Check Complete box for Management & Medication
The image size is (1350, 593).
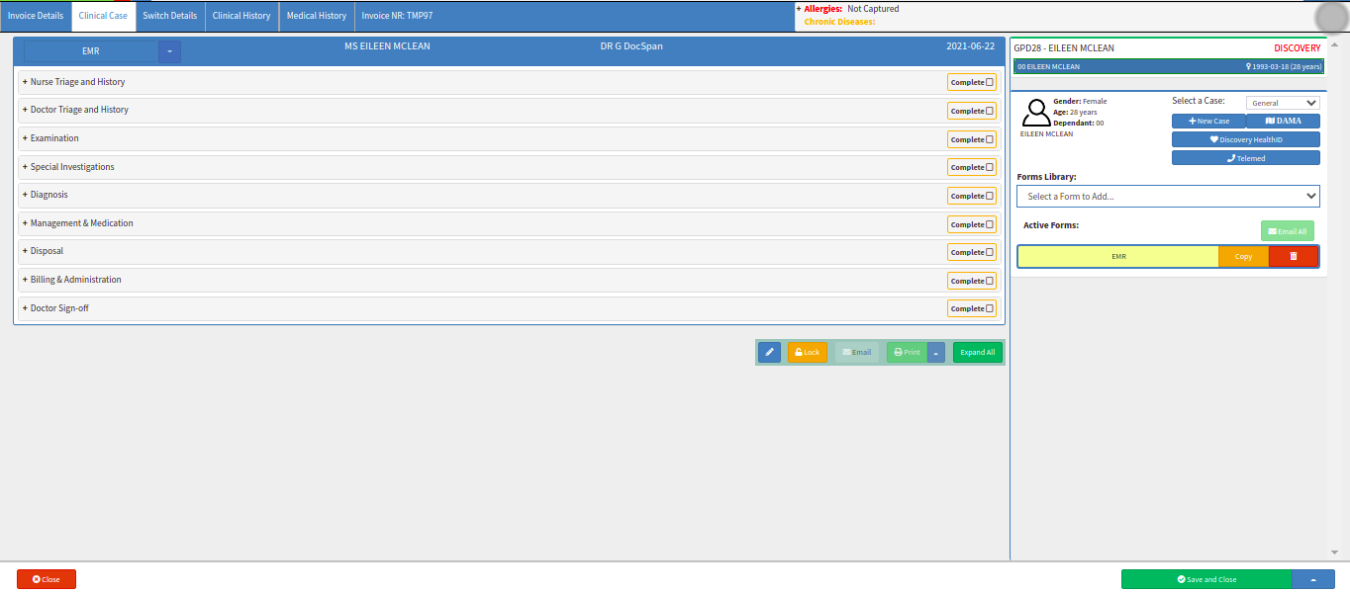(990, 224)
